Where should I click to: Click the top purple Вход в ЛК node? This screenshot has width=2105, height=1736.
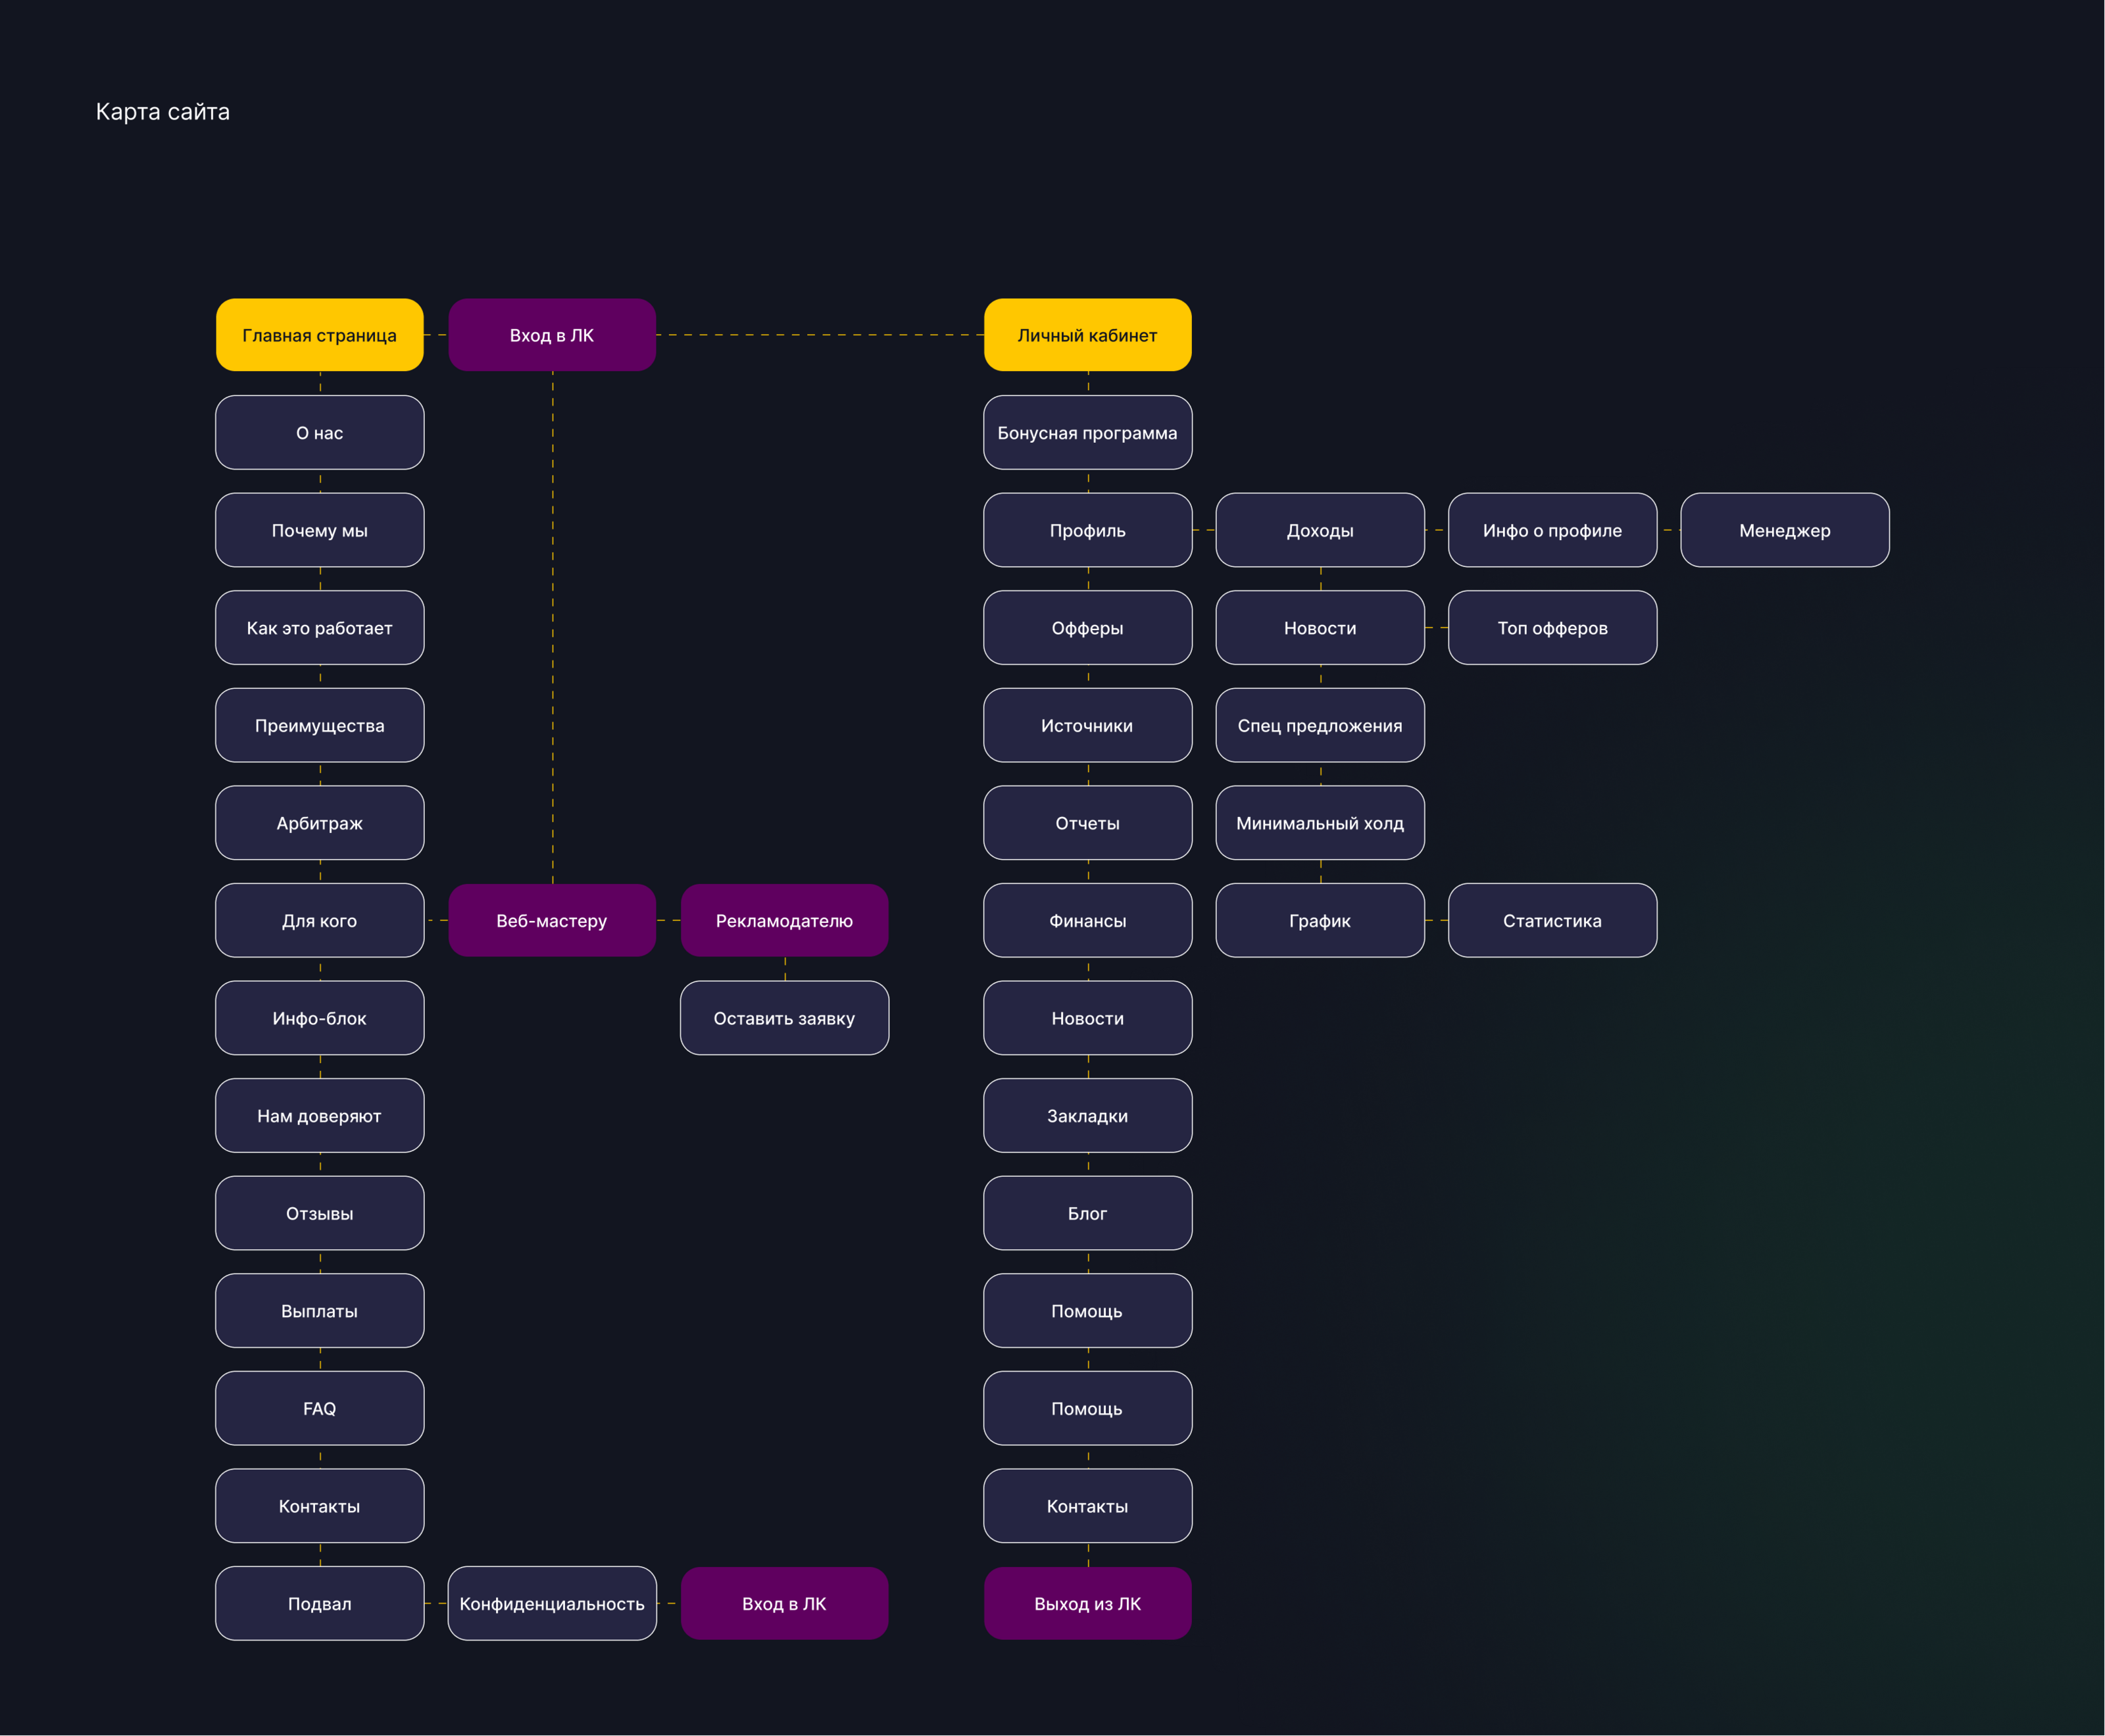tap(552, 335)
